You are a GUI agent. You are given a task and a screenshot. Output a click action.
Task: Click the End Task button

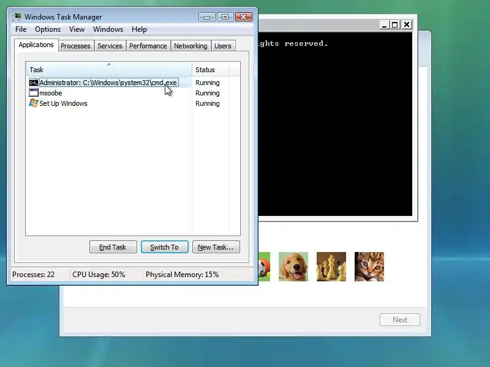coord(113,247)
